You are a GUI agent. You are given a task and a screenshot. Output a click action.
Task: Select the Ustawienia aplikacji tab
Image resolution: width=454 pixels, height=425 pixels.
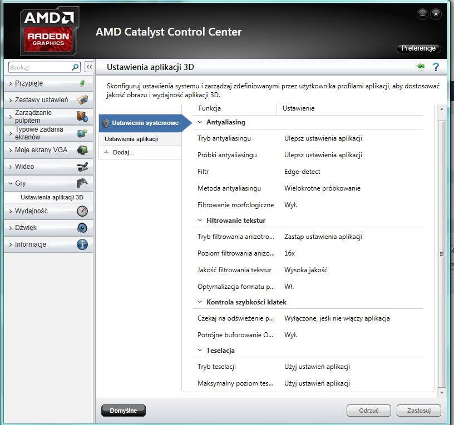[140, 139]
